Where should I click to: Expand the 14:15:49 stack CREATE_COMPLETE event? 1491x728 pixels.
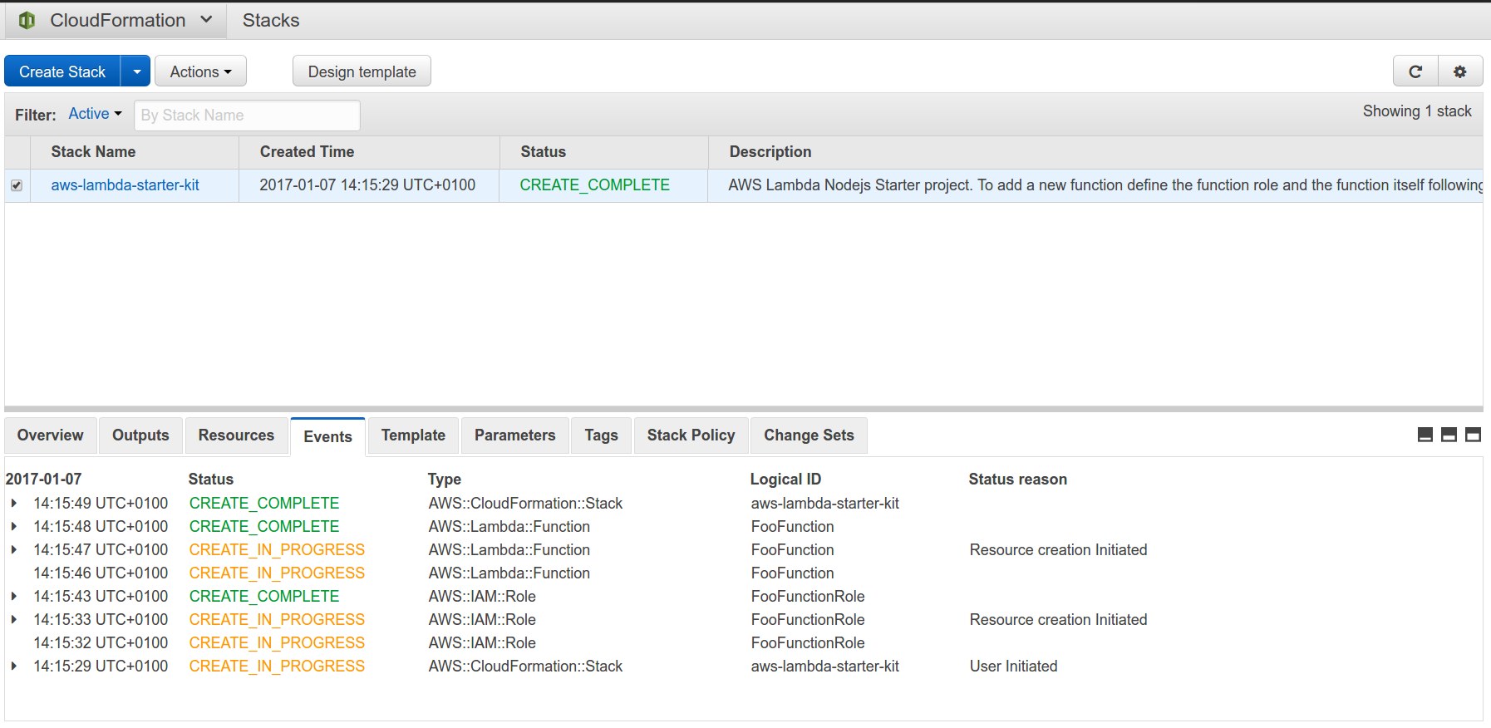[x=14, y=504]
